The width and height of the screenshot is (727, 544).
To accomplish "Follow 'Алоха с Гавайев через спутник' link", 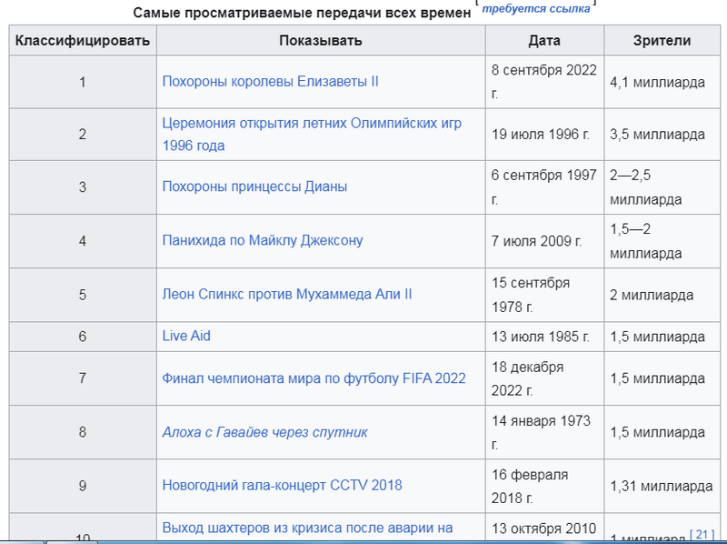I will pos(264,432).
